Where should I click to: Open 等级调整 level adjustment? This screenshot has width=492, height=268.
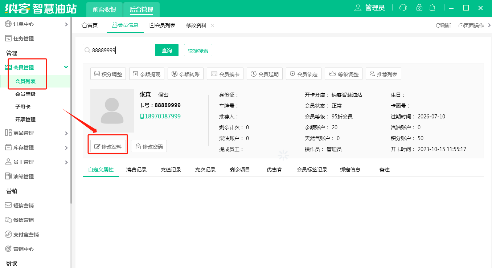tap(344, 74)
